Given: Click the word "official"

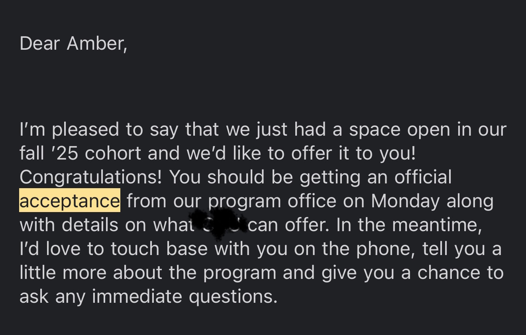Looking at the screenshot, I should click(423, 177).
